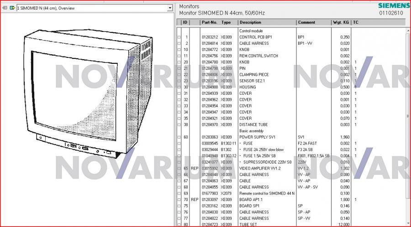Screen dimensions: 411x227
Task: Click the Siemens logo
Action: pyautogui.click(x=394, y=5)
